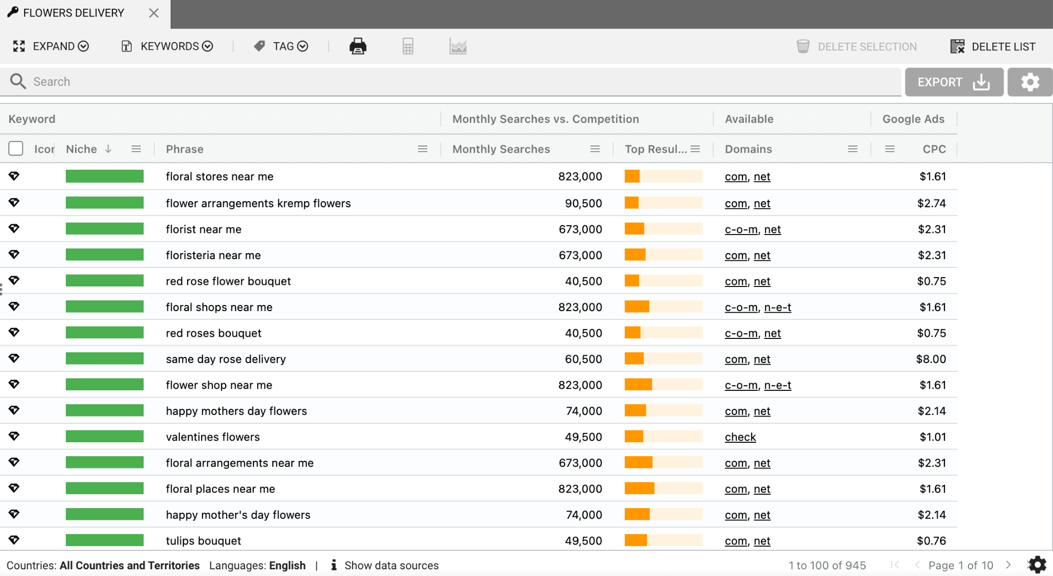Open the check link for valentines flowers
Screen dimensions: 1053x576
740,437
